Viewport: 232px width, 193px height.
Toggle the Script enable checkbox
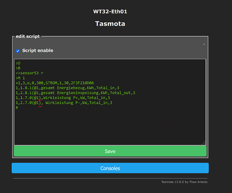tap(18, 51)
